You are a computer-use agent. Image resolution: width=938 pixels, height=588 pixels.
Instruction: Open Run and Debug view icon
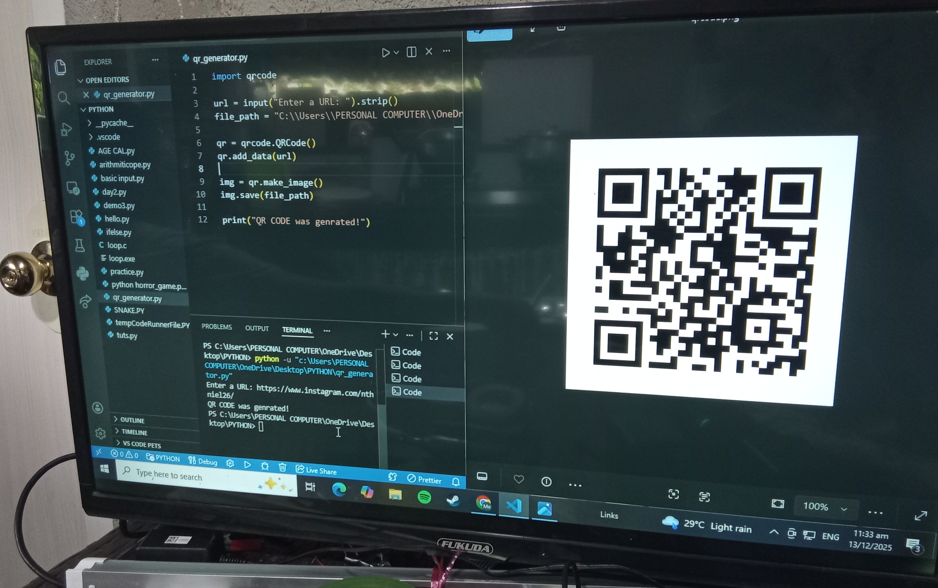(x=66, y=129)
